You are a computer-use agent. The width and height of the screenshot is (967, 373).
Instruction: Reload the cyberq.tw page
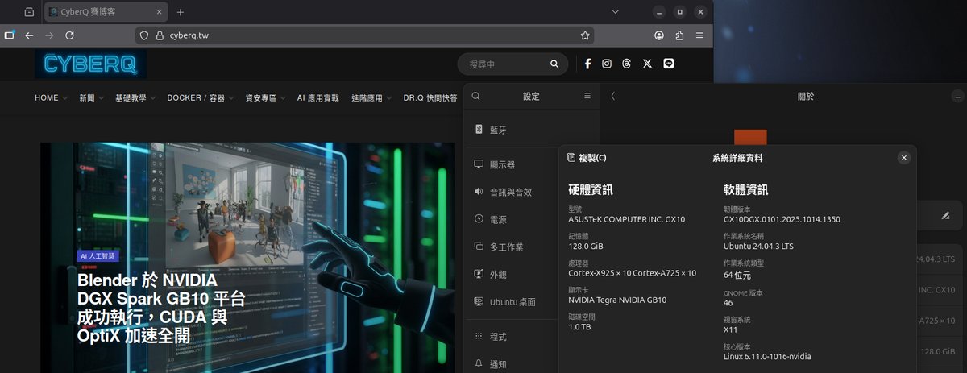pos(70,35)
